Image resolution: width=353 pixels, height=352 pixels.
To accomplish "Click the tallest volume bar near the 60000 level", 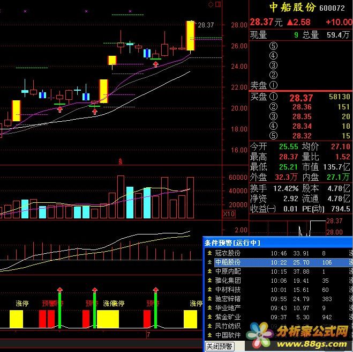I will (121, 197).
